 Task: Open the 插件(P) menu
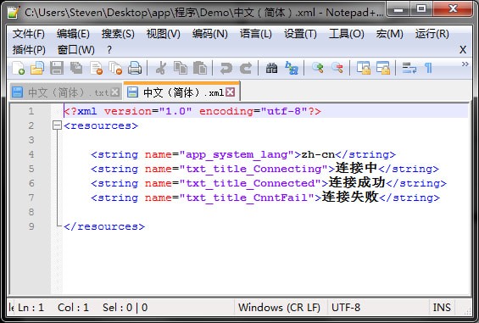coord(29,50)
